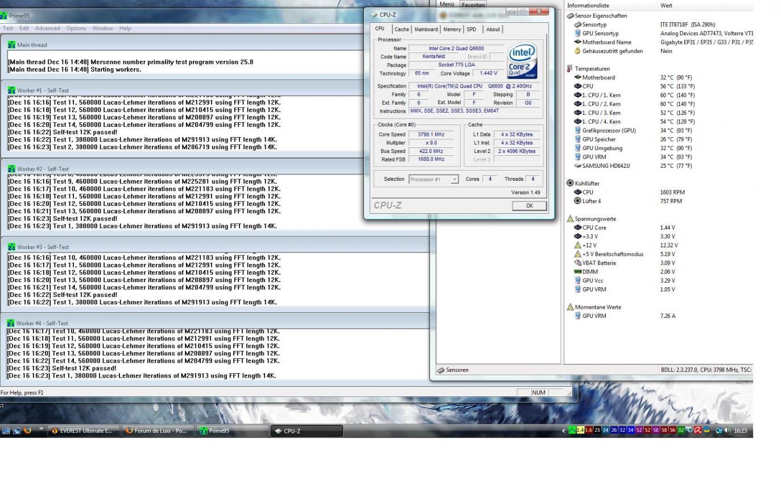Launch Firefox from Quick Launch
This screenshot has height=488, width=781.
click(x=27, y=431)
